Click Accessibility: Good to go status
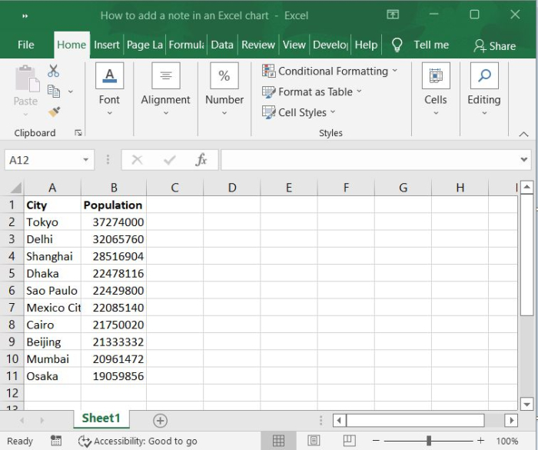This screenshot has height=450, width=538. (138, 441)
